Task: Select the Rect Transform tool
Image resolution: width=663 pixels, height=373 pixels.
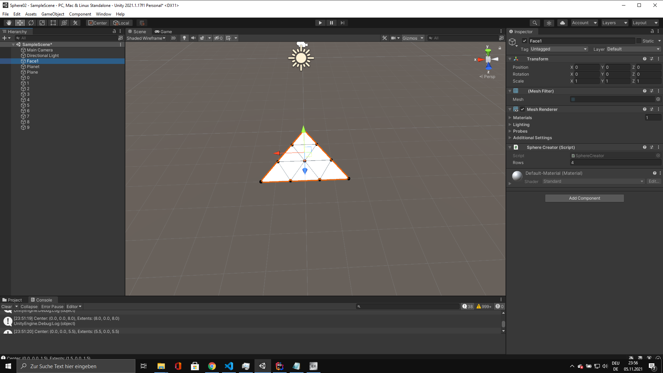Action: (x=53, y=23)
